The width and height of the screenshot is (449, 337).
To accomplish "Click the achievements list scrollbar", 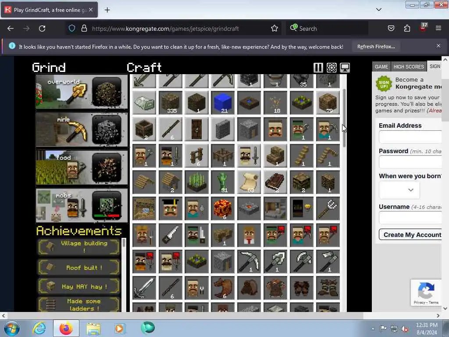I will pos(124,243).
